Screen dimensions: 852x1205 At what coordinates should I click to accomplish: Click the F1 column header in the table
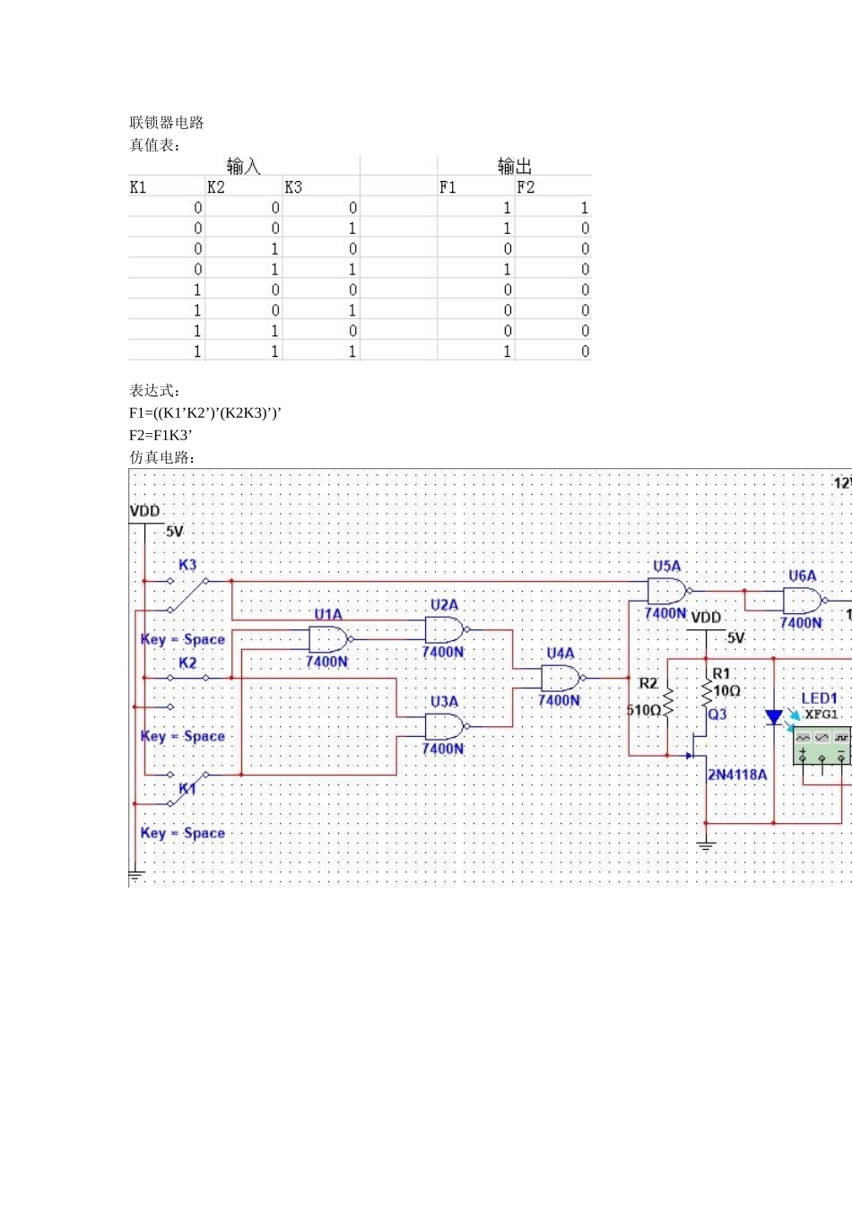(x=448, y=187)
